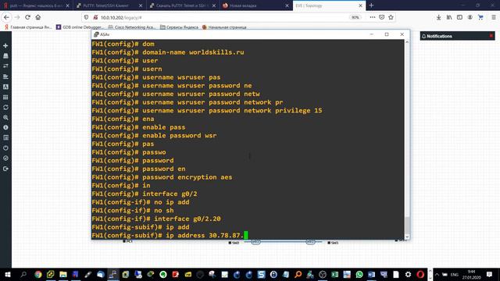The image size is (500, 281).
Task: Close the Notifications panel red X
Action: [491, 36]
